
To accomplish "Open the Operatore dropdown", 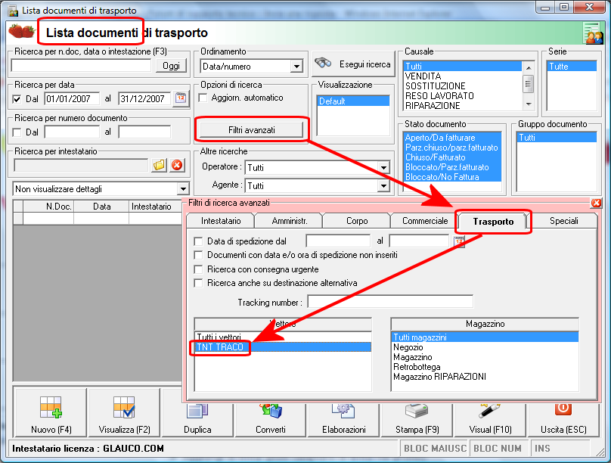I will click(x=383, y=168).
